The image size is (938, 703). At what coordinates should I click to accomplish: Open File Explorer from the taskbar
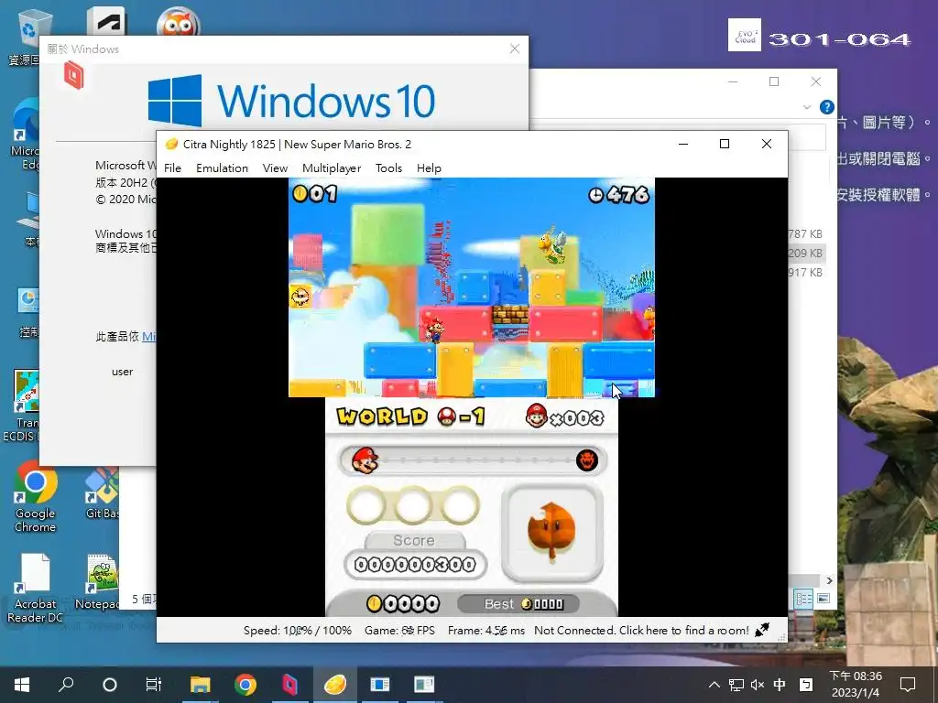tap(201, 685)
